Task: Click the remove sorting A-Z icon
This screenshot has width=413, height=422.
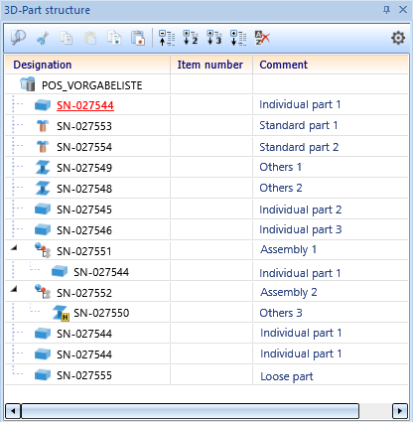Action: tap(262, 38)
